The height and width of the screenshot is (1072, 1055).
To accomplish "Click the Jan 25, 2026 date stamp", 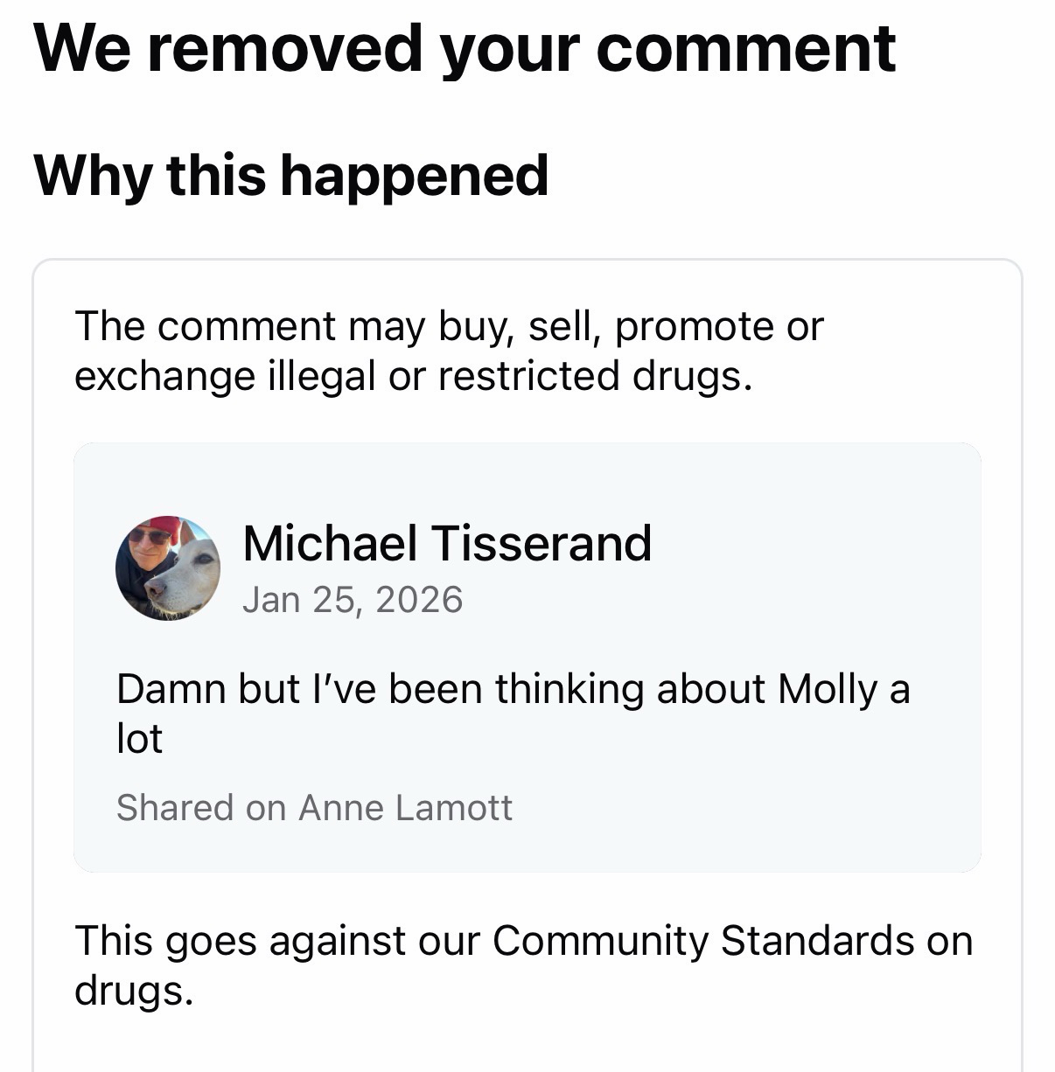I will [353, 600].
